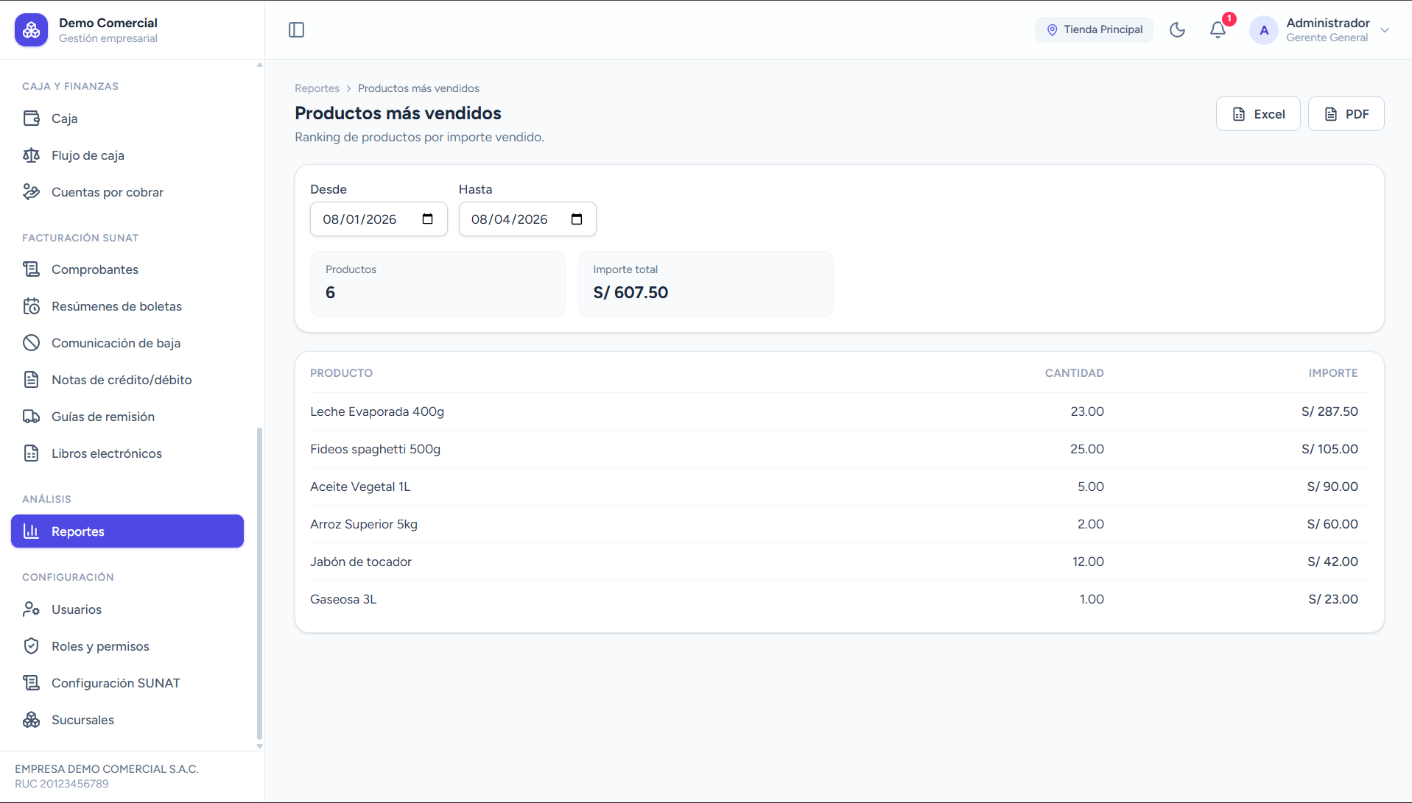This screenshot has width=1412, height=803.
Task: Click the sidebar scroll down arrow
Action: click(x=259, y=746)
